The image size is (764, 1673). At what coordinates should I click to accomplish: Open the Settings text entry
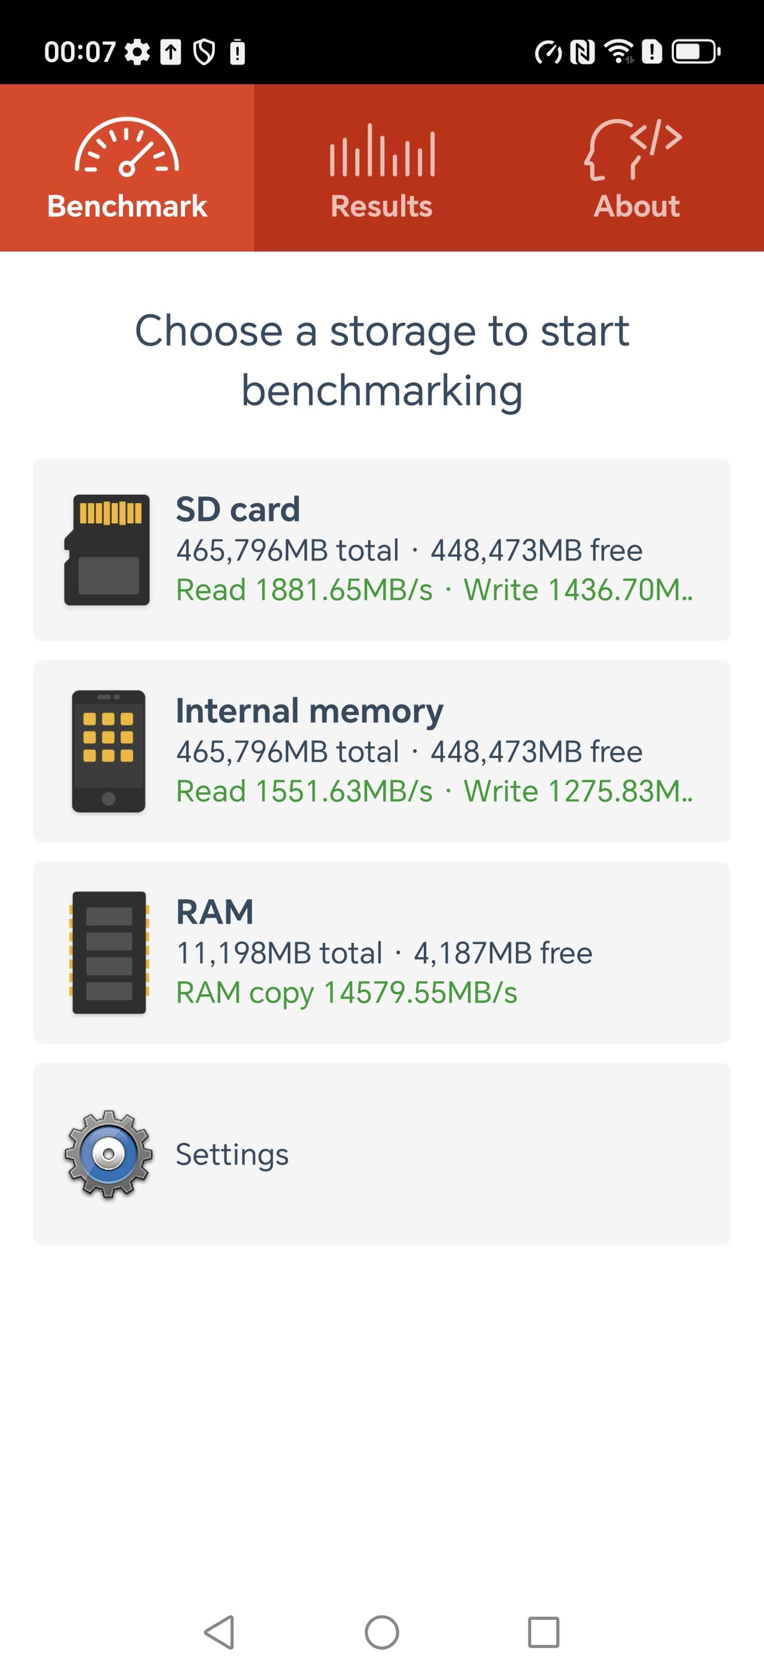point(232,1154)
